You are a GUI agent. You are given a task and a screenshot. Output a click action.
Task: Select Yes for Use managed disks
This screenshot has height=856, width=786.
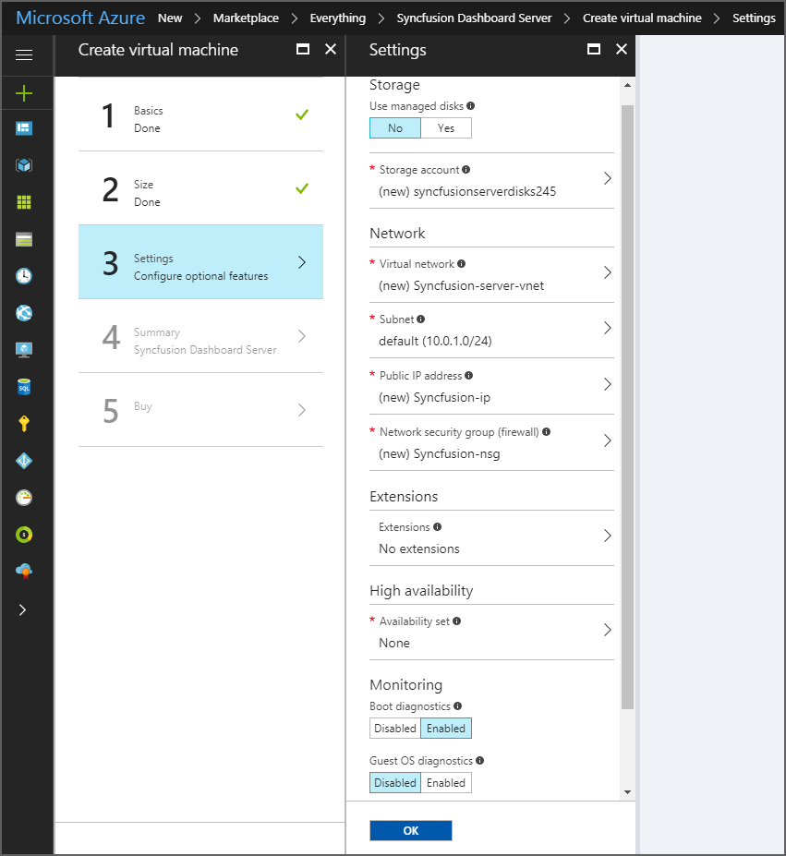pyautogui.click(x=446, y=128)
